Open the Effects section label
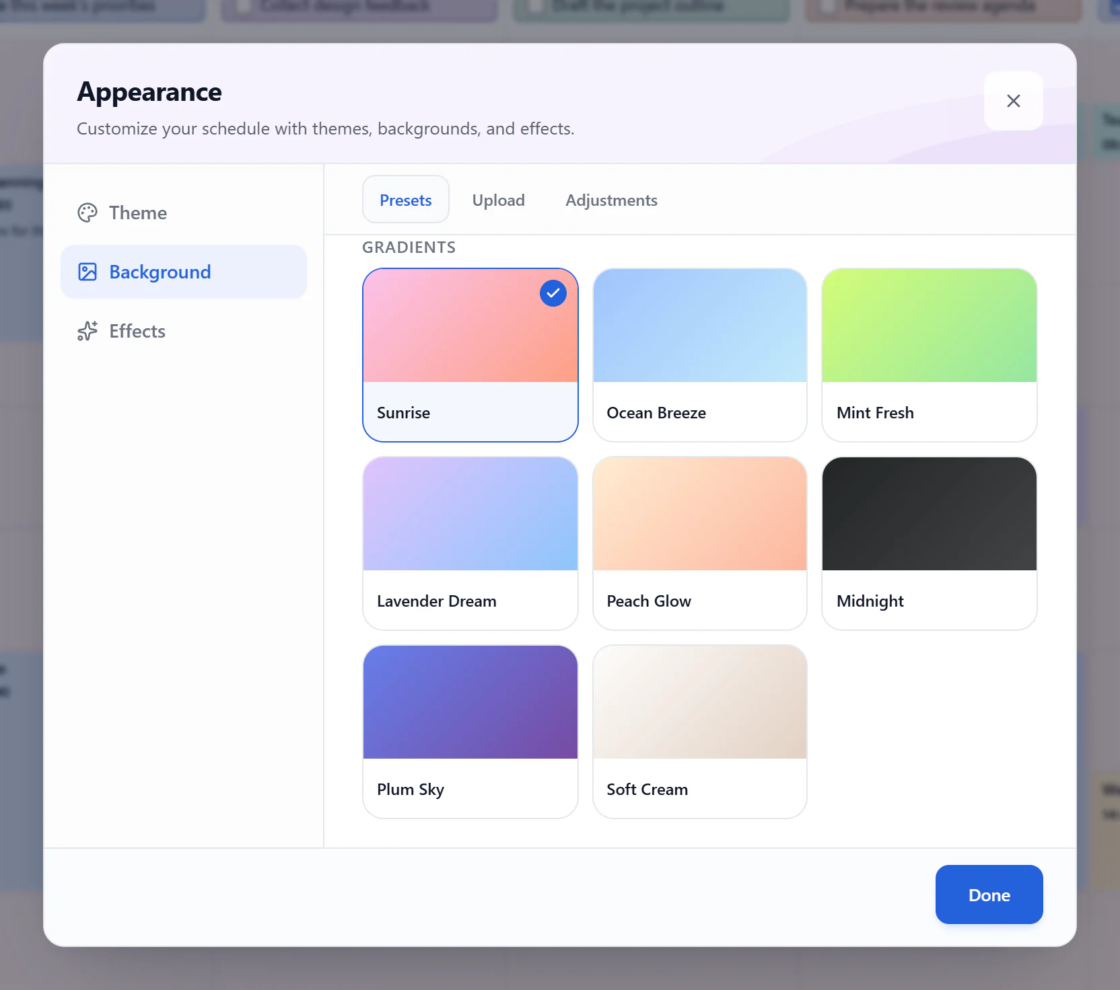This screenshot has height=990, width=1120. pyautogui.click(x=137, y=331)
